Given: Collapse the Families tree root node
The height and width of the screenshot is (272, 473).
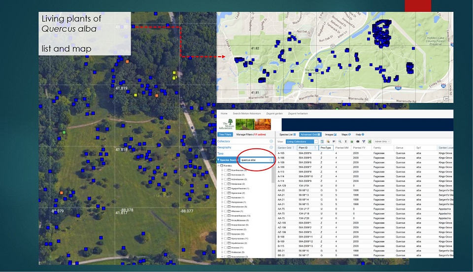Looking at the screenshot, I should (218, 166).
